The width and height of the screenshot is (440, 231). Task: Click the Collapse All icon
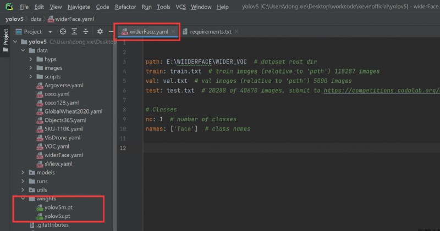(x=86, y=31)
